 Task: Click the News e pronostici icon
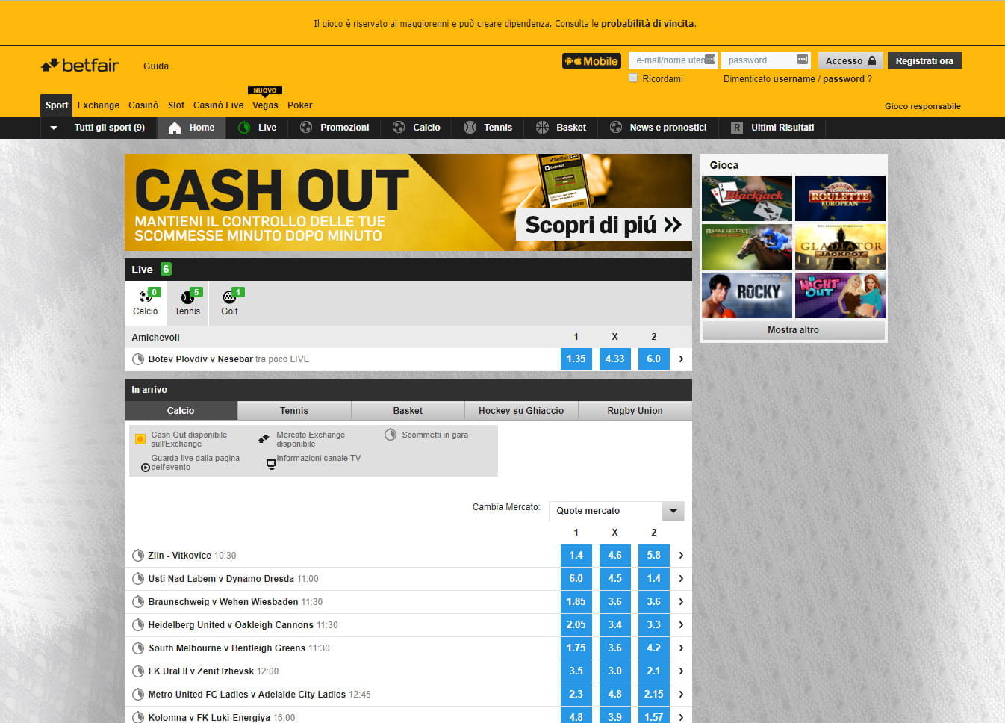point(616,128)
